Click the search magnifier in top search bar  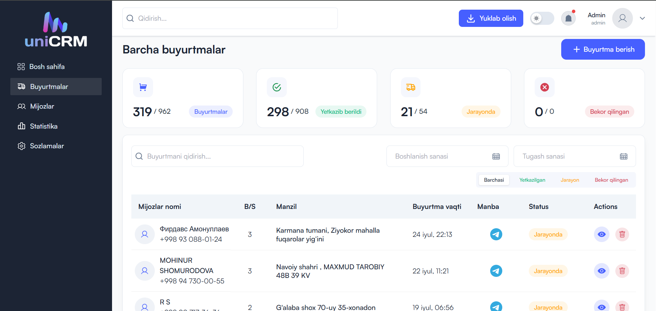pos(130,18)
